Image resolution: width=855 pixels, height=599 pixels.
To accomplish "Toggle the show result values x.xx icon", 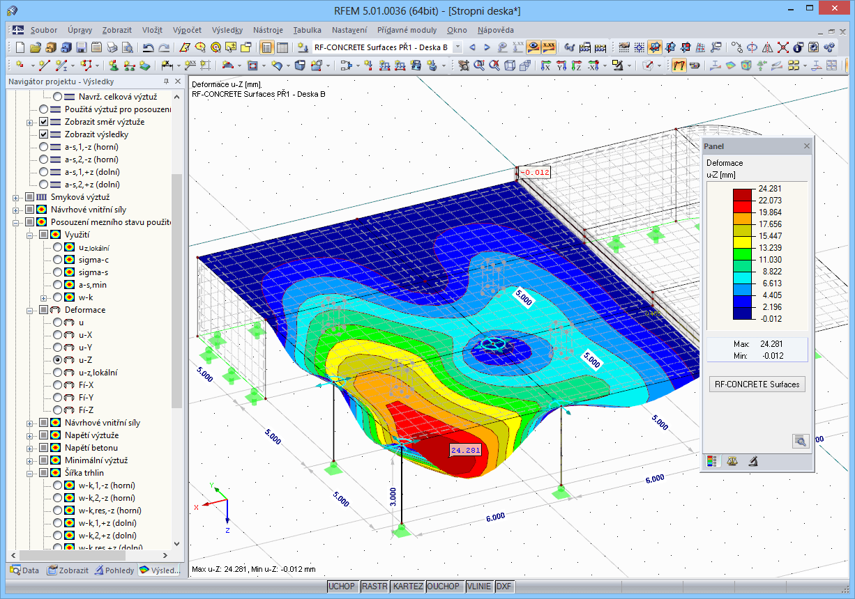I will (x=549, y=47).
